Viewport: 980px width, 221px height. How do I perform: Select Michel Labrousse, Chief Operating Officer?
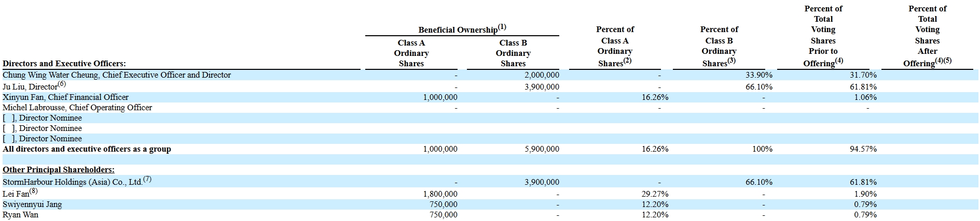77,108
